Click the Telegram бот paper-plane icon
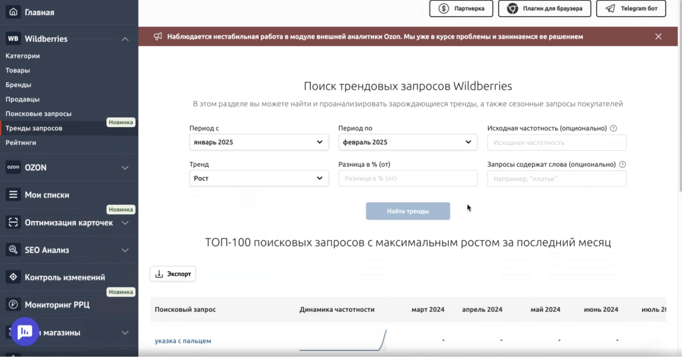The image size is (682, 357). point(610,8)
